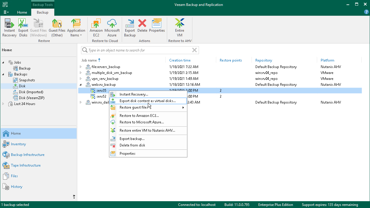Clear the search box with X icon
Screen dimensions: 370x208
195,50
